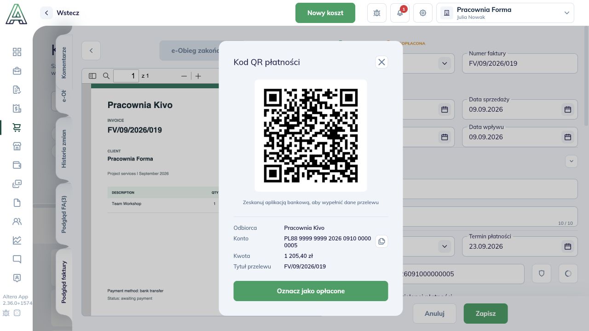
Task: Open the store icon in sidebar
Action: (x=17, y=146)
